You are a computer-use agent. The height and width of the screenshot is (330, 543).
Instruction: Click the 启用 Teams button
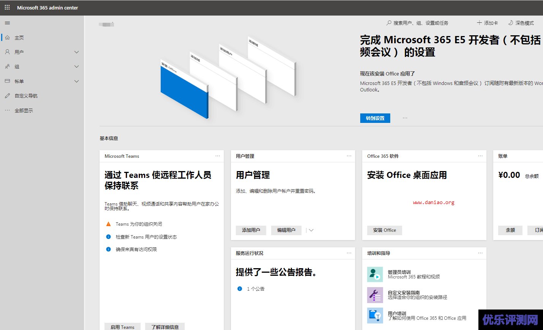click(x=122, y=327)
